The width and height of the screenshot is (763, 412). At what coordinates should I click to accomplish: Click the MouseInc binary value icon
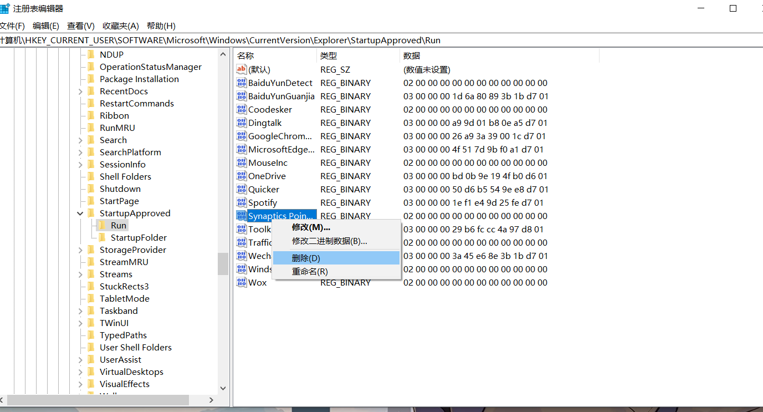point(241,163)
